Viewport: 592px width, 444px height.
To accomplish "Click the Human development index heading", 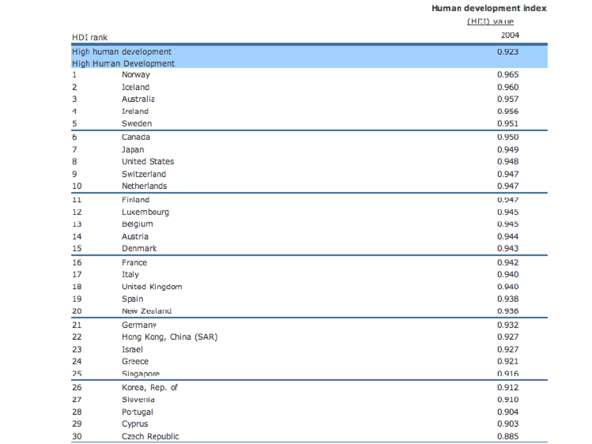I will point(489,8).
